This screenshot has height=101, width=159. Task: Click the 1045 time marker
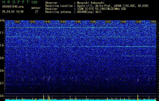tap(78, 22)
